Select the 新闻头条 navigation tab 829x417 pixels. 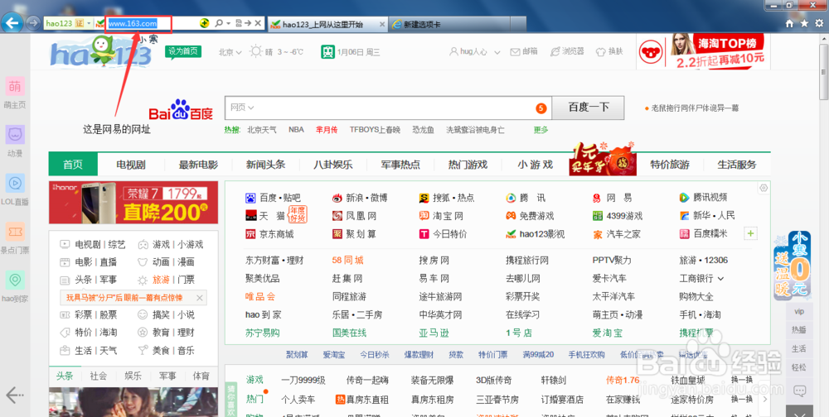(265, 165)
